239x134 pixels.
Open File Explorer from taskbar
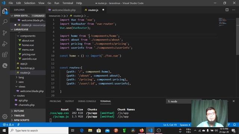click(90, 131)
